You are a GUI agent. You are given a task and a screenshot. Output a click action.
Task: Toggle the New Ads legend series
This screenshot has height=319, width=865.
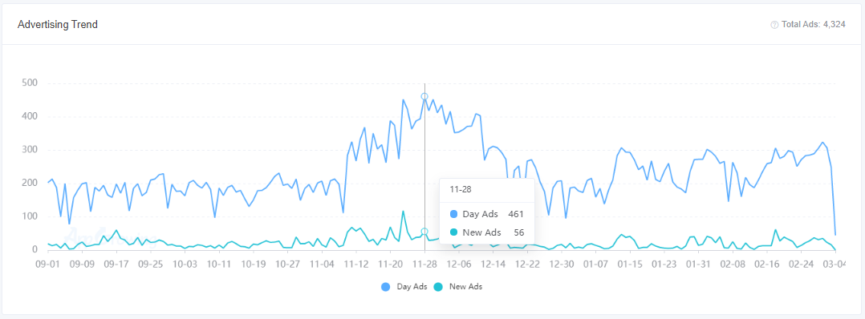click(458, 286)
